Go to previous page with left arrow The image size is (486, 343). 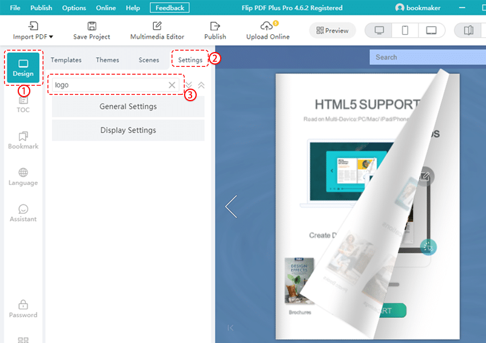[x=231, y=206]
